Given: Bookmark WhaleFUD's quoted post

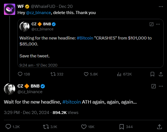Looking at the screenshot, I should [x=152, y=74].
